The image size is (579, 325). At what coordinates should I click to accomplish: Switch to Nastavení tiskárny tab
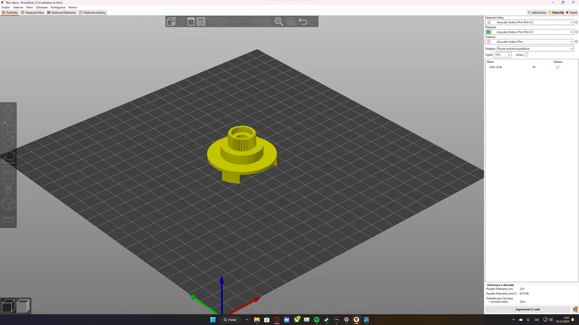[x=93, y=12]
